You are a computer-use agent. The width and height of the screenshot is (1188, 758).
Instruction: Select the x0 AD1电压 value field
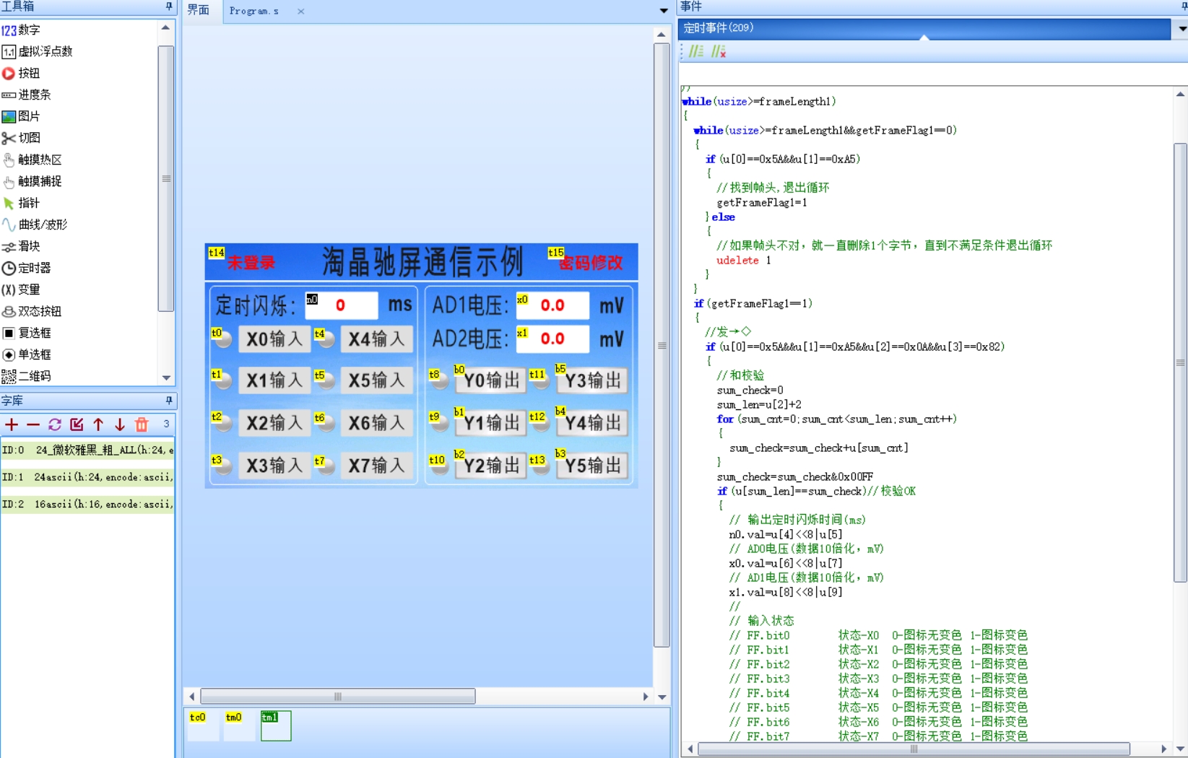pos(552,305)
